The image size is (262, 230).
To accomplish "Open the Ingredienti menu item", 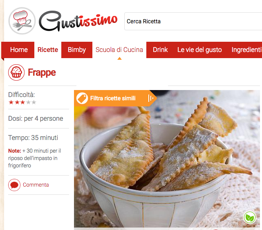I will (246, 50).
